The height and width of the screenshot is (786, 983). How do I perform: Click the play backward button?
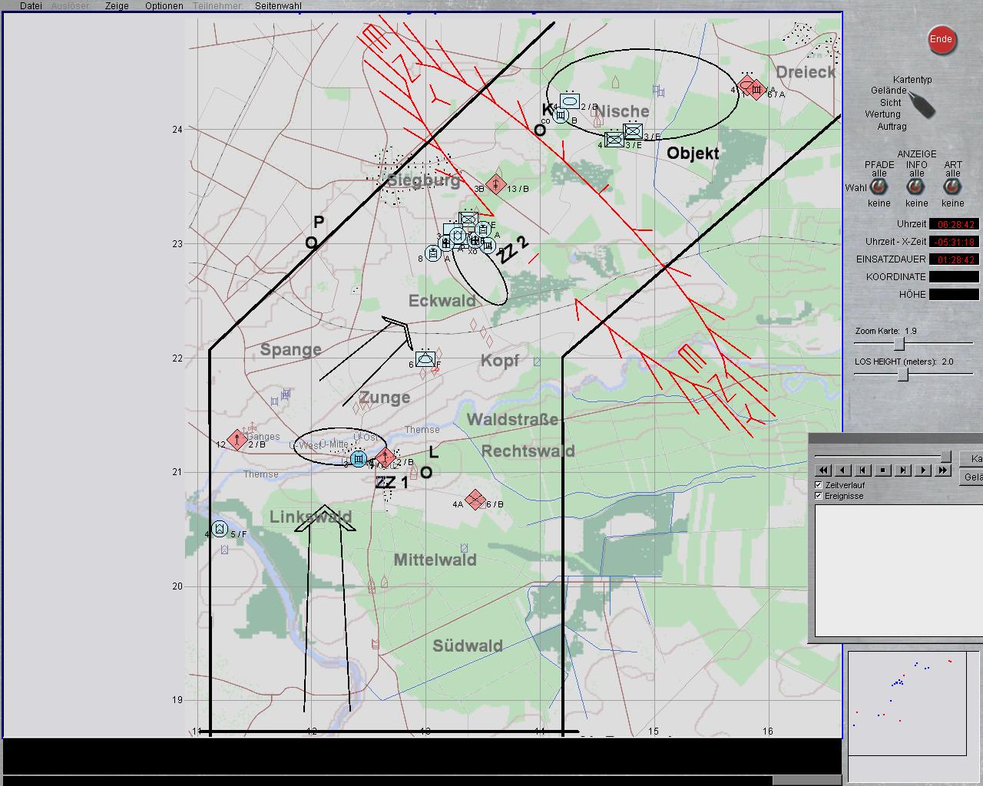[843, 471]
